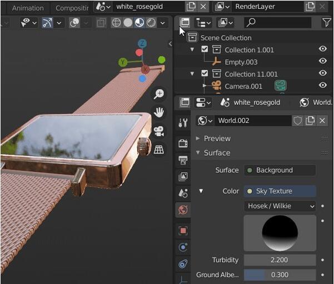Open the Physics properties tab
The height and width of the screenshot is (284, 334).
click(x=183, y=247)
